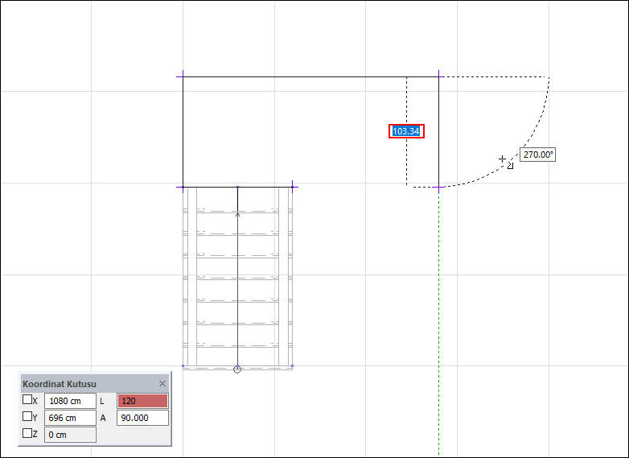
Task: Select the top-right purple corner marker
Action: pyautogui.click(x=439, y=76)
